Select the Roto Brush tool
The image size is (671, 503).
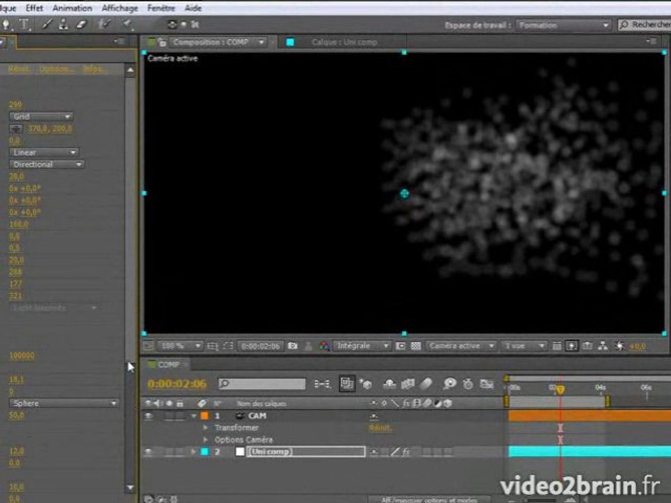[104, 24]
